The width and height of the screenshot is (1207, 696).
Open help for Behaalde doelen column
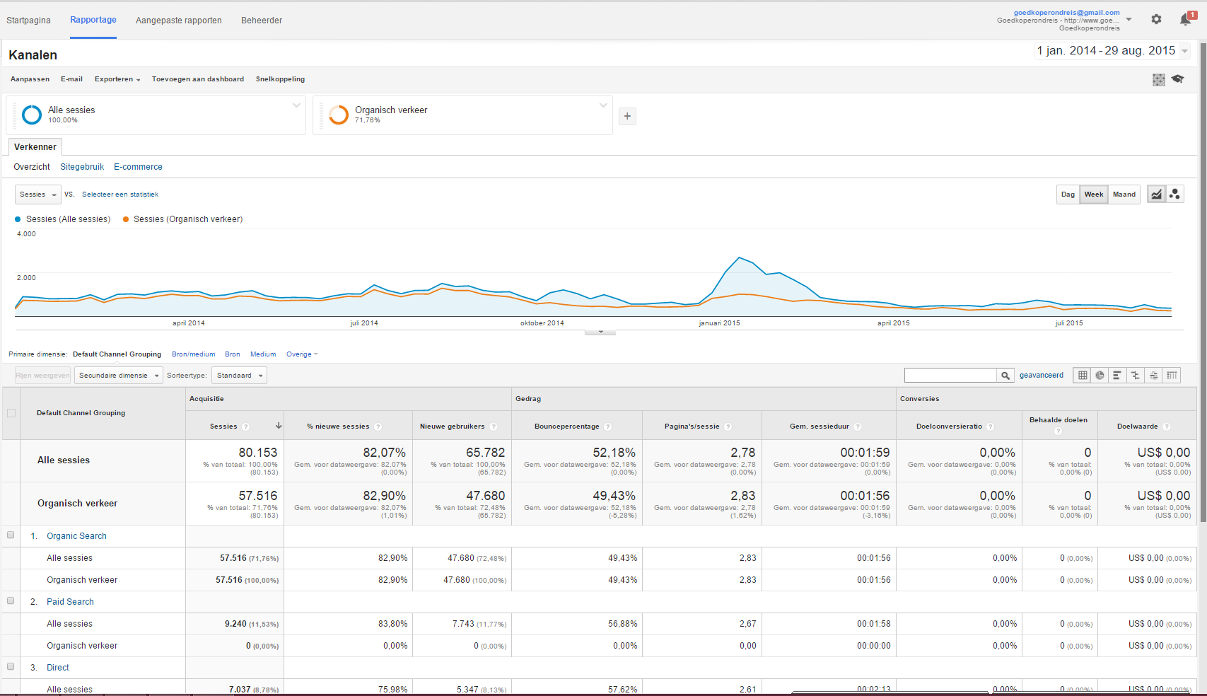point(1059,431)
